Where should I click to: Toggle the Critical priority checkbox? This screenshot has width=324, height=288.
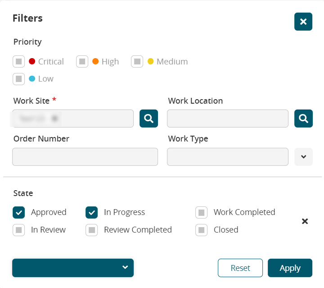click(18, 61)
